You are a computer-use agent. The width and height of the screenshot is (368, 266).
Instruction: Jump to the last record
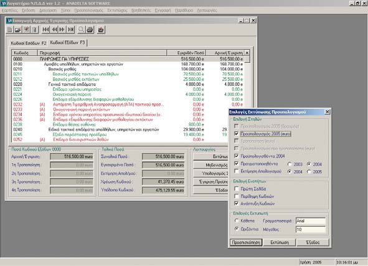click(x=70, y=29)
